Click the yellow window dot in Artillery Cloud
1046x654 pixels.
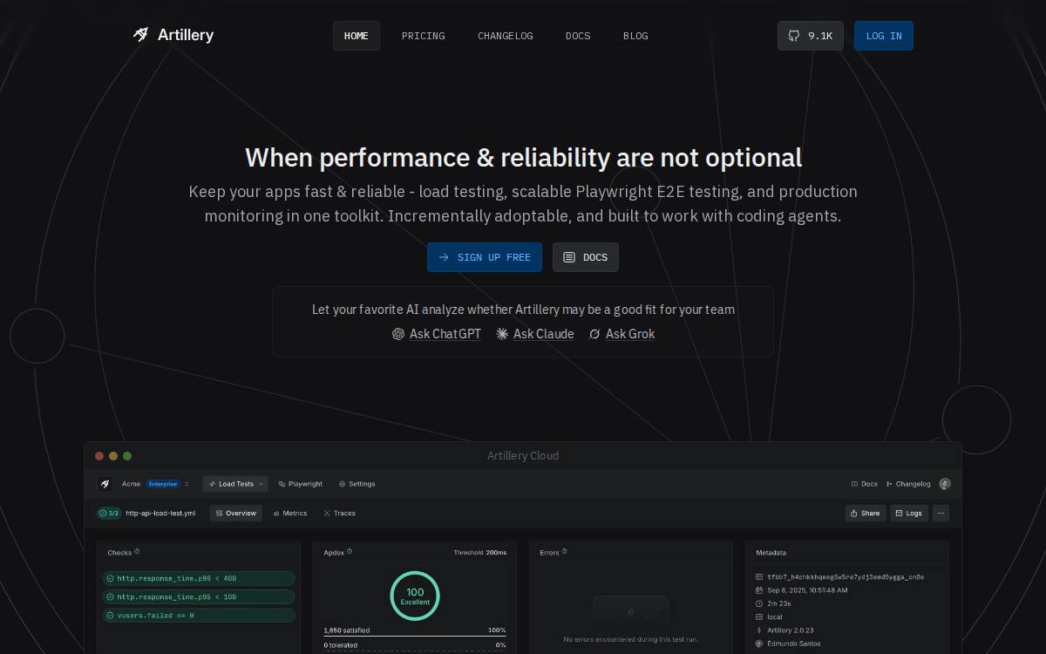pyautogui.click(x=113, y=456)
